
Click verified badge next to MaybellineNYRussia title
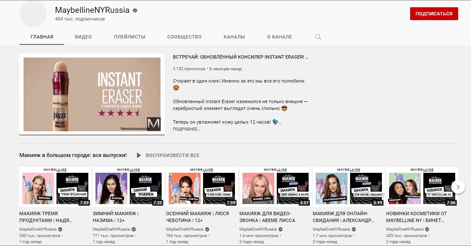coord(135,11)
